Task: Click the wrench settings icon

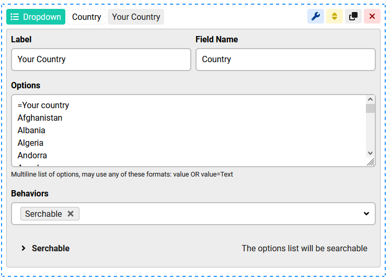Action: tap(315, 16)
